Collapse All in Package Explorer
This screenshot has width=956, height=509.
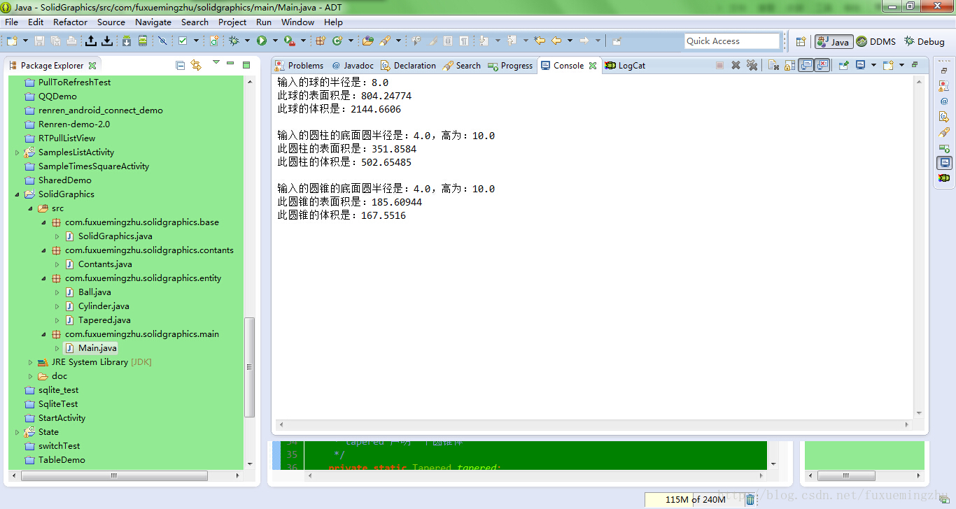(x=180, y=65)
